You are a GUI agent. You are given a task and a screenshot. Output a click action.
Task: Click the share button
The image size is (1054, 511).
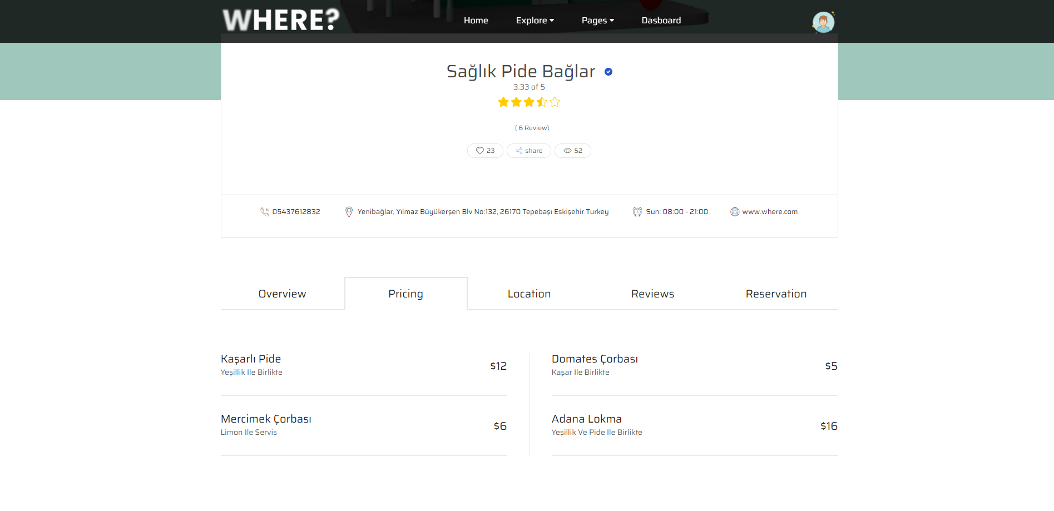[x=529, y=151]
